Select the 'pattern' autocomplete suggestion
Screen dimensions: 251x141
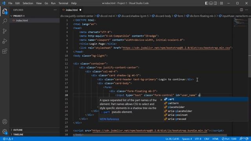point(206,103)
